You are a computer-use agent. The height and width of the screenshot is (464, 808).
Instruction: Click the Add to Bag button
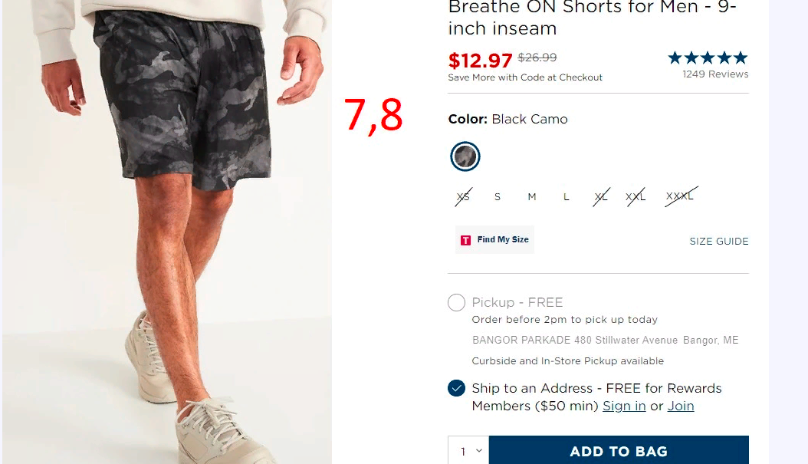click(619, 451)
